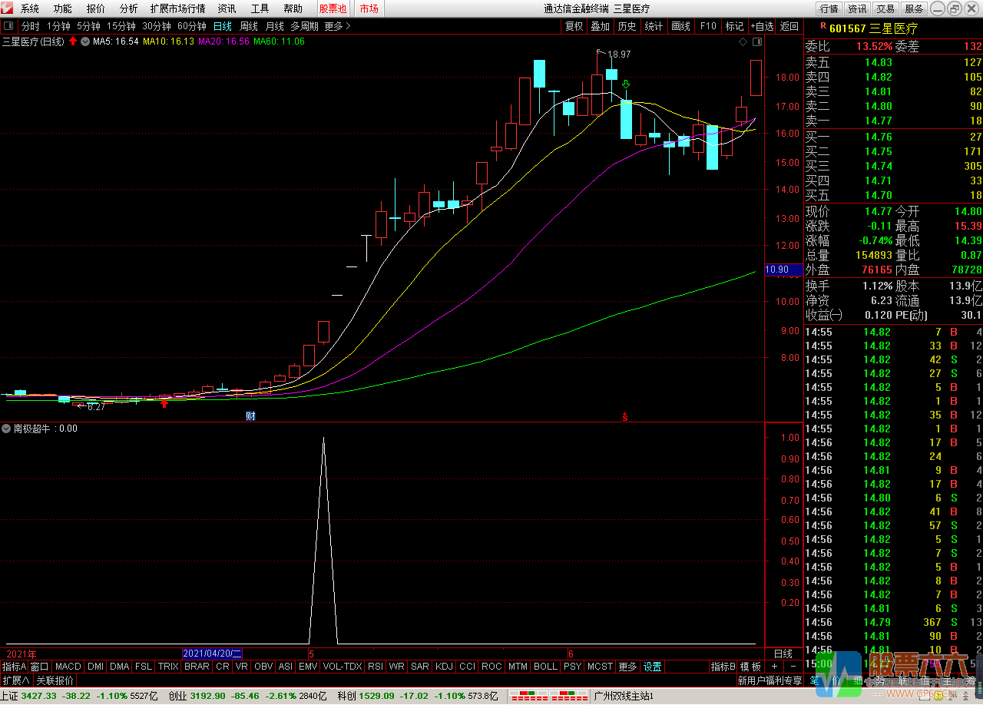The height and width of the screenshot is (705, 983).
Task: Click the 财 finance marker below the chart
Action: pos(250,416)
